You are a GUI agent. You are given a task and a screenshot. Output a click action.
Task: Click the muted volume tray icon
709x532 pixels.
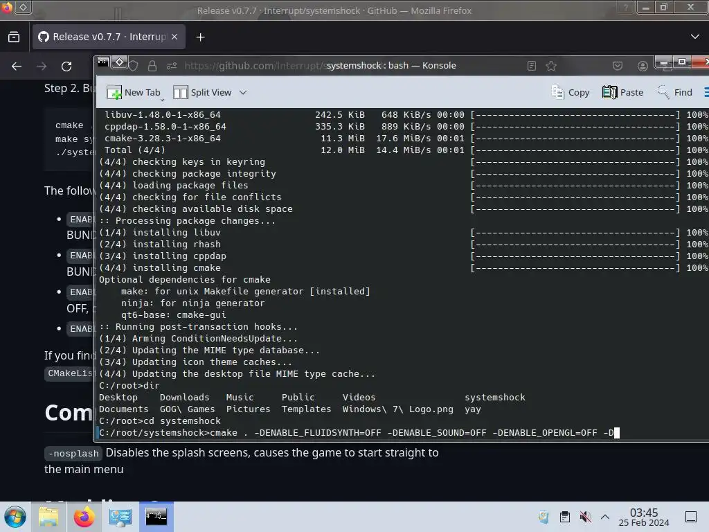pos(585,517)
